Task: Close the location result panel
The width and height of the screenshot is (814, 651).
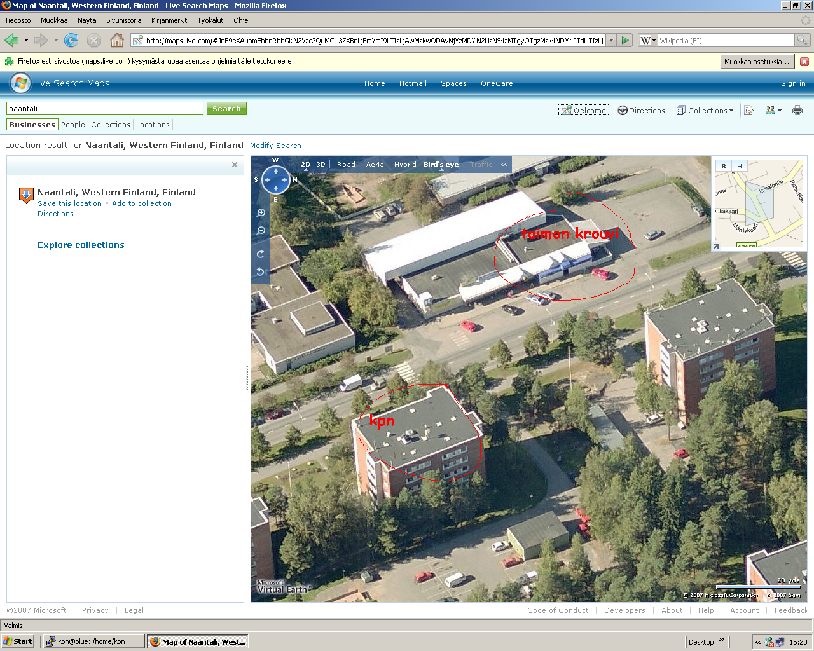Action: tap(235, 165)
